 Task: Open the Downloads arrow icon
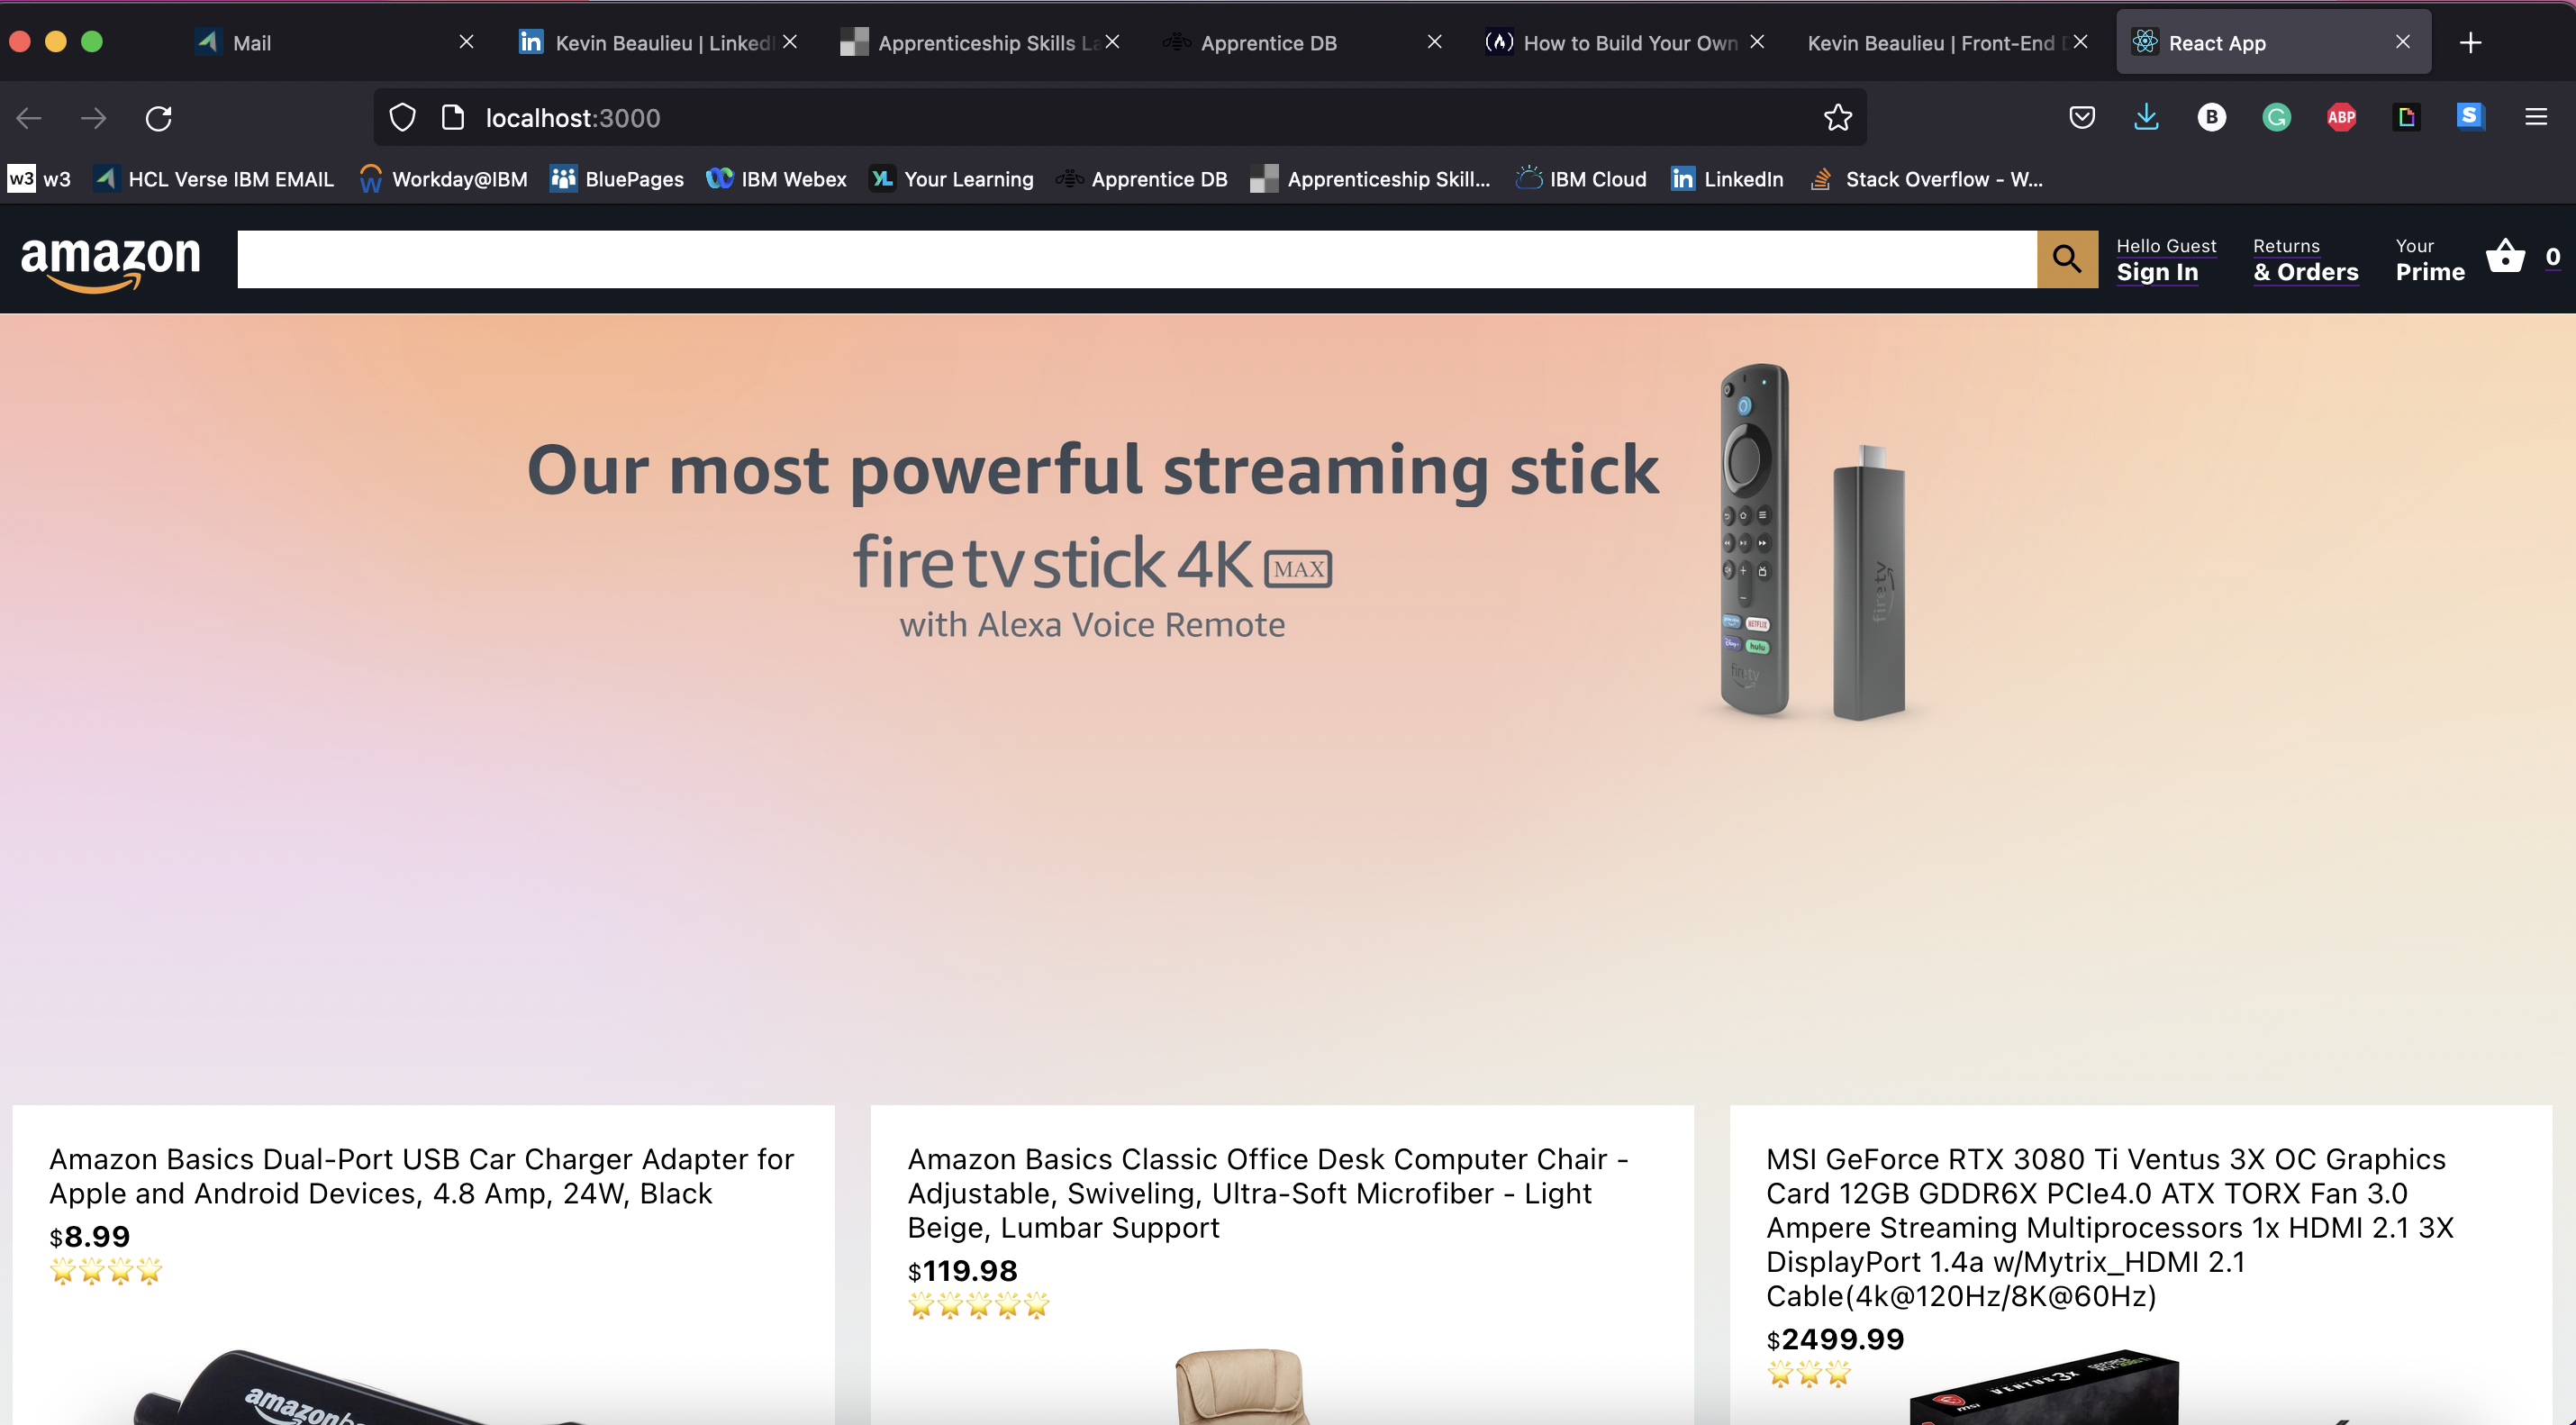(x=2146, y=118)
